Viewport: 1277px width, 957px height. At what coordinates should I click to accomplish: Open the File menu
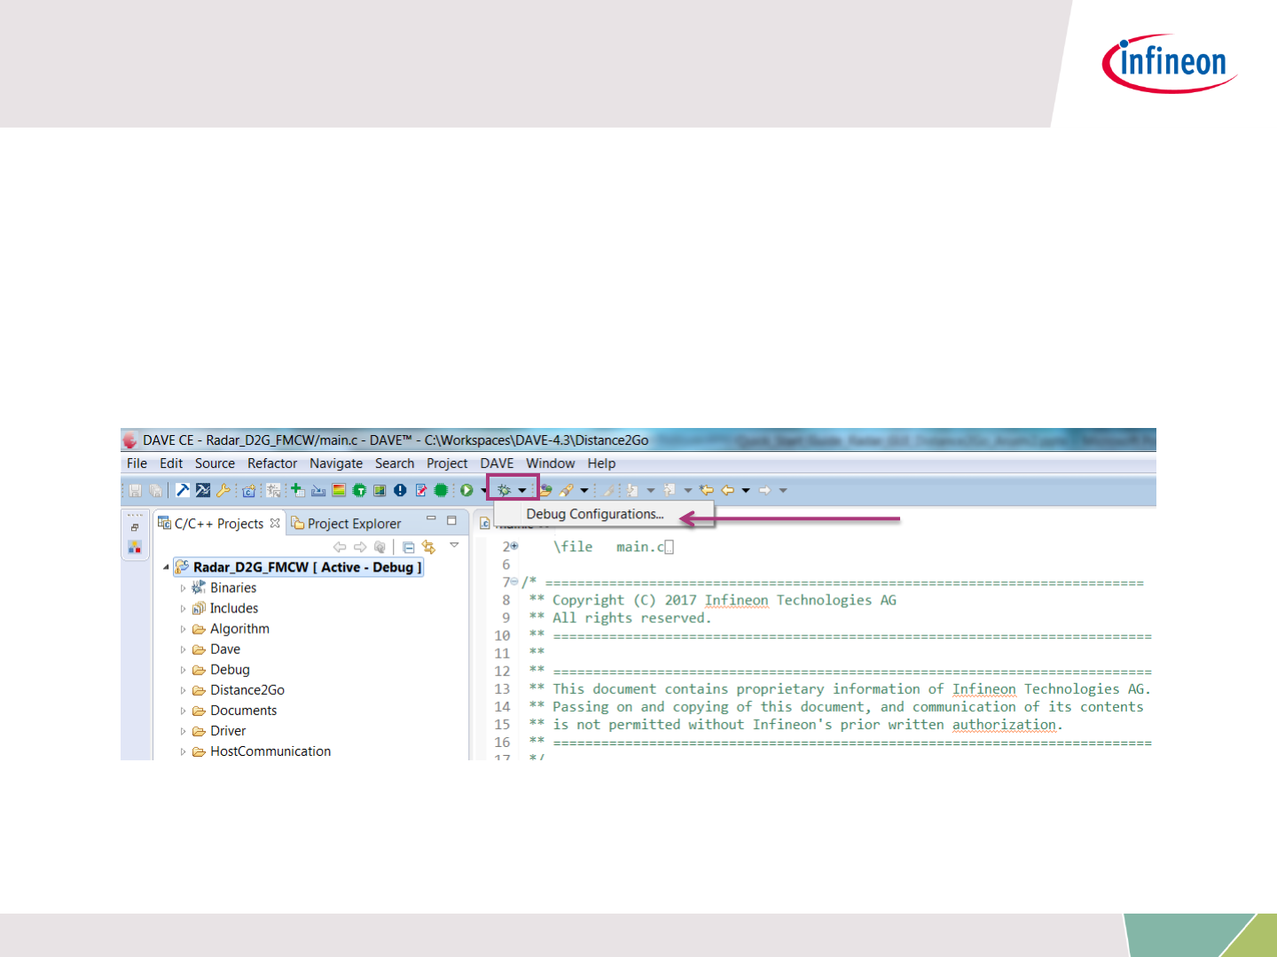click(137, 463)
